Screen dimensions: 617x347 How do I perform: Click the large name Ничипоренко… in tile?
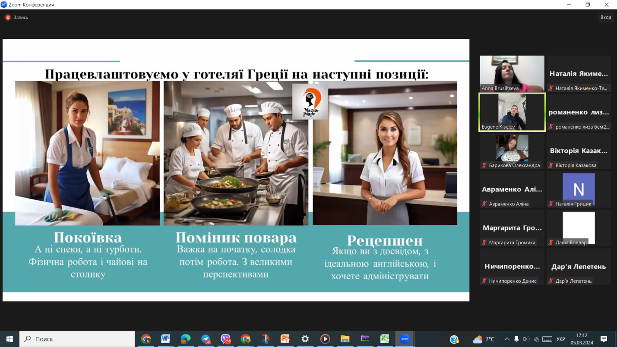pos(512,267)
